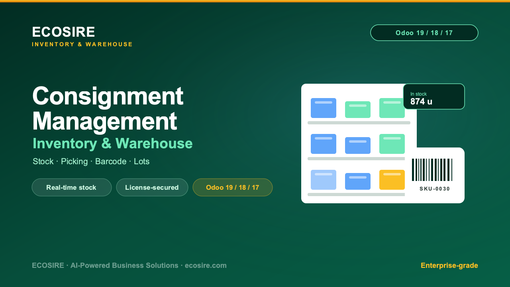Click the AI-Powered Business Solutions footer text
Screen dimensions: 510x287
[124, 265]
